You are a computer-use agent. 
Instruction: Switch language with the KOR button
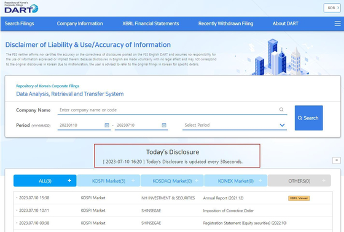tap(332, 8)
